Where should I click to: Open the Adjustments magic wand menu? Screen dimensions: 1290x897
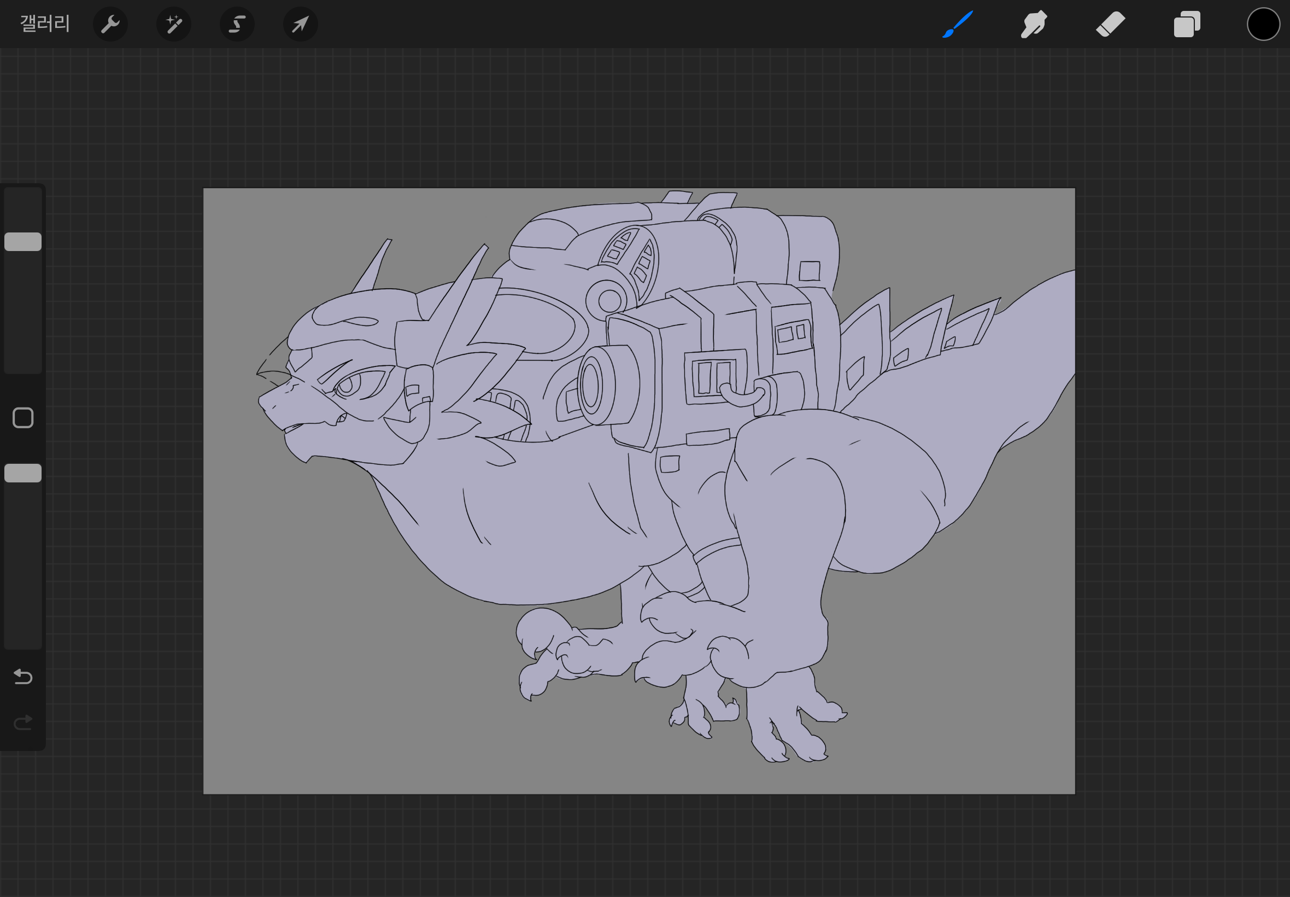click(173, 24)
